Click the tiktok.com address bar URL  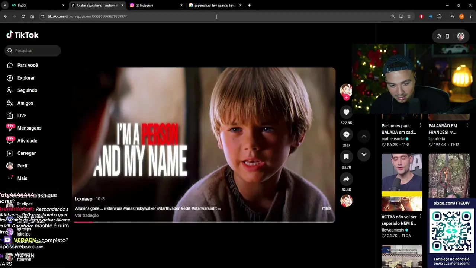point(87,16)
